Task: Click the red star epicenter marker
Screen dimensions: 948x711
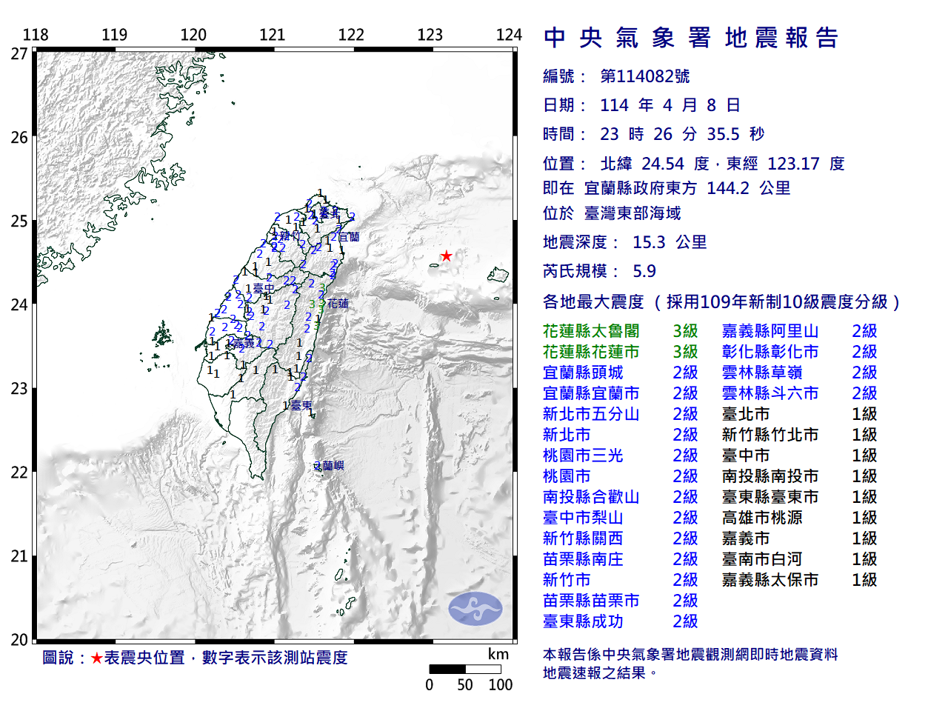Action: [x=447, y=255]
